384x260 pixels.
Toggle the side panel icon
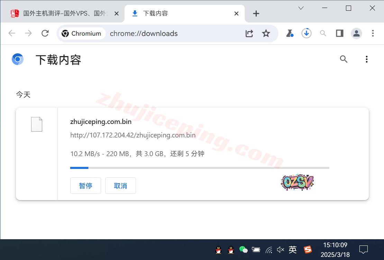[339, 33]
